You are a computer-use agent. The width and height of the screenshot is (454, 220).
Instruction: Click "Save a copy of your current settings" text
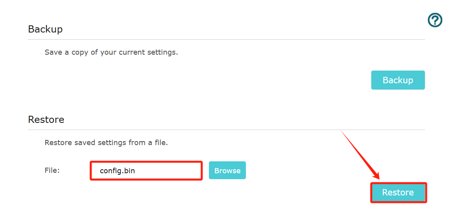[x=111, y=52]
